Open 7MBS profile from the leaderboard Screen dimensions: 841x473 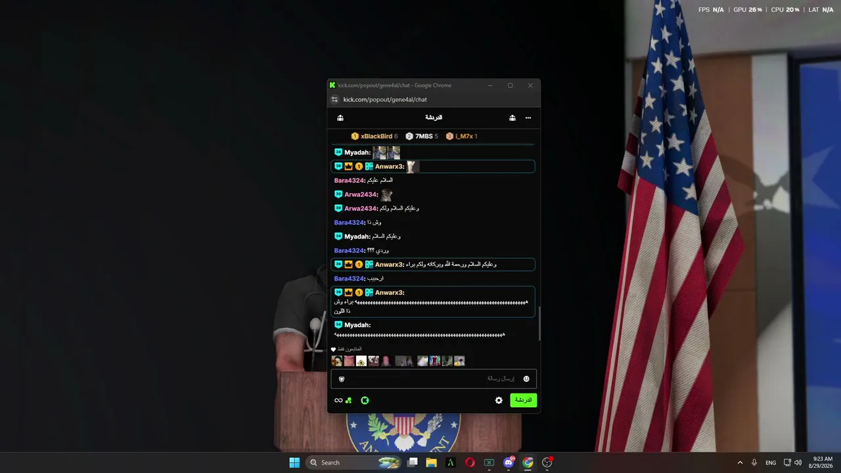coord(424,136)
